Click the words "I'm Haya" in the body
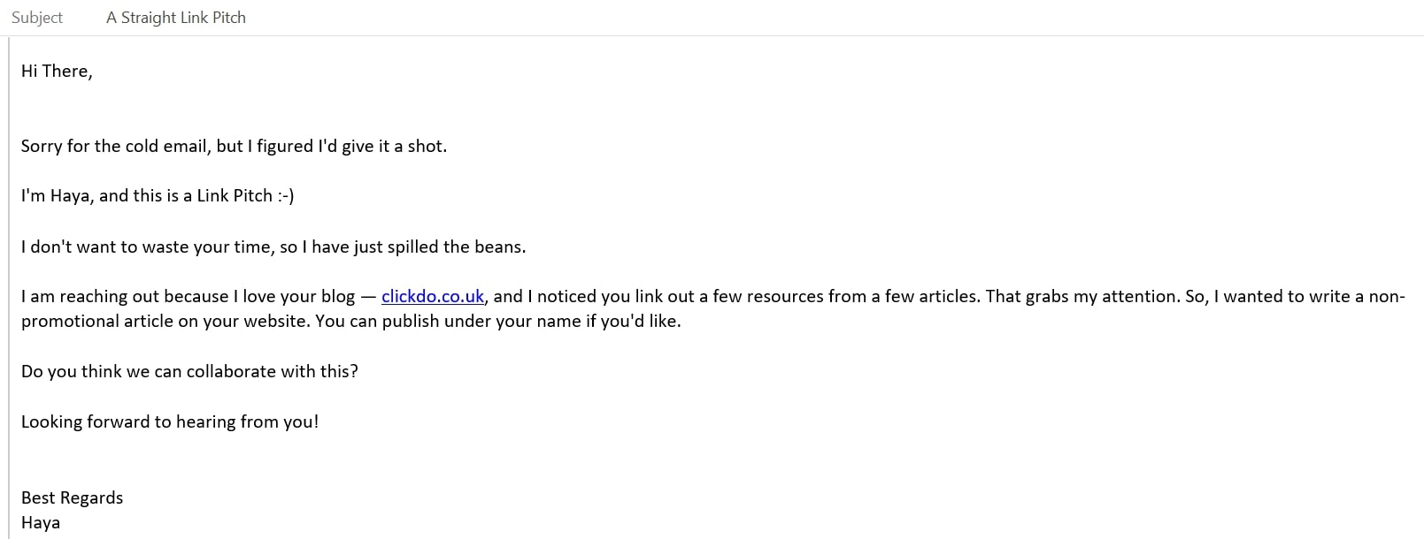1424x539 pixels. [x=55, y=196]
